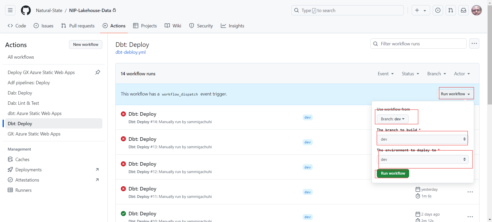This screenshot has height=222, width=492.
Task: Open ellipsis menu for run #11
Action: click(470, 192)
